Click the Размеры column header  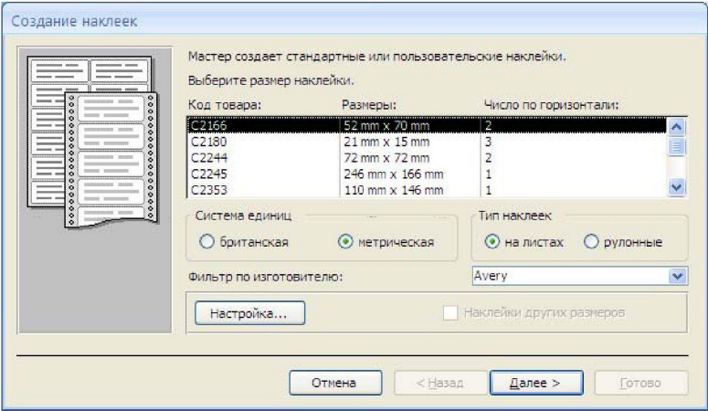pyautogui.click(x=369, y=105)
